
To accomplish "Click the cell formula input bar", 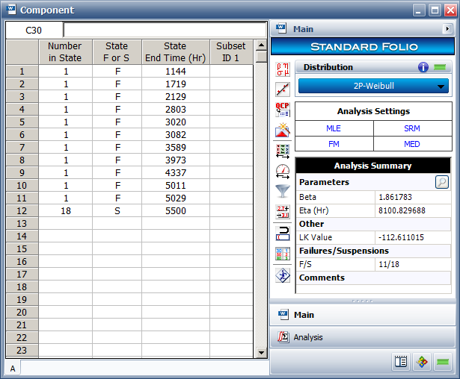I will [x=165, y=31].
